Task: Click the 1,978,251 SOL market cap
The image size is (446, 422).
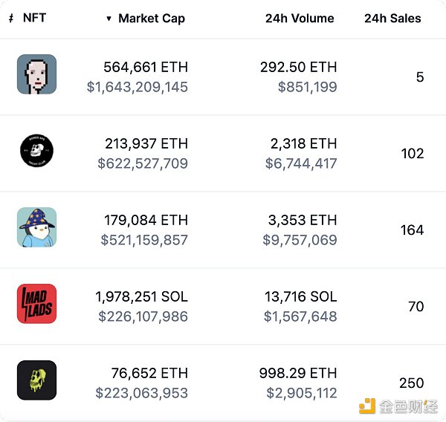Action: 141,296
